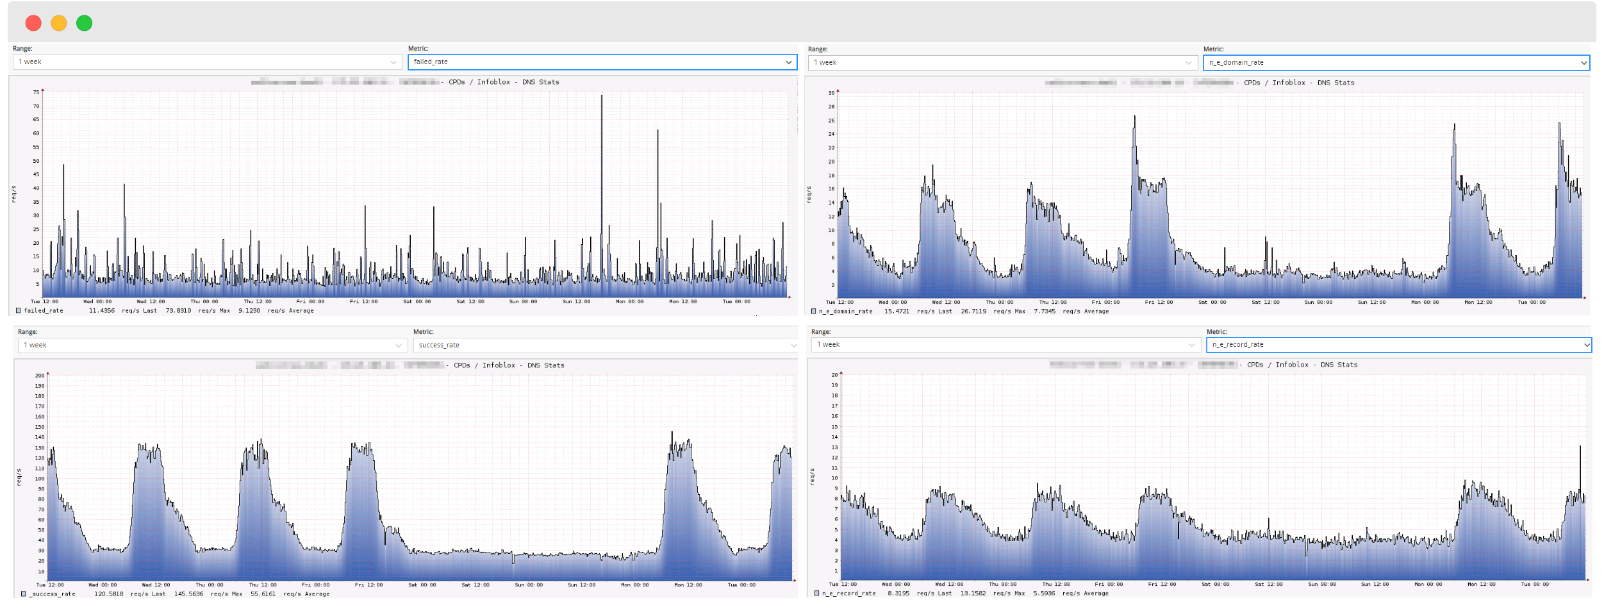The width and height of the screenshot is (1604, 607).
Task: Open the success_rate Metric dropdown
Action: pos(606,345)
